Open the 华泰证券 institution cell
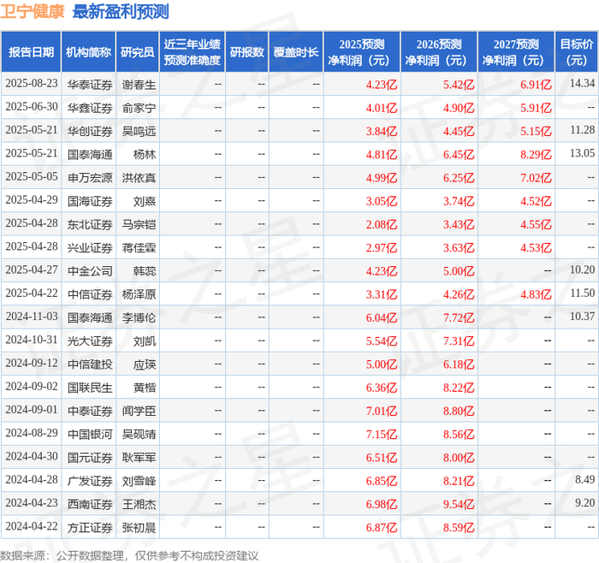 [90, 85]
